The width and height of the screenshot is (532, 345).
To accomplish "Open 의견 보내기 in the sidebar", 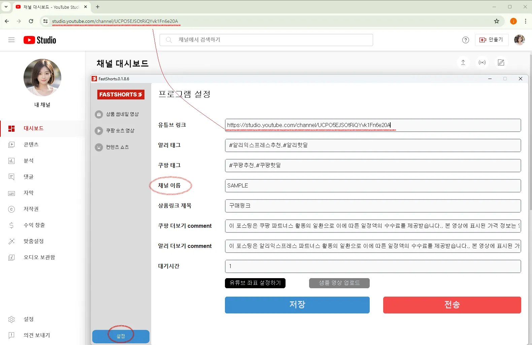I will (x=43, y=335).
